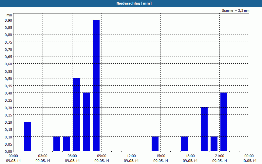This screenshot has height=164, width=262.
Task: Click the y-axis label 0,05
Action: click(9, 144)
